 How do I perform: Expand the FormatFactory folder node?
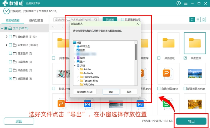pos(78,77)
